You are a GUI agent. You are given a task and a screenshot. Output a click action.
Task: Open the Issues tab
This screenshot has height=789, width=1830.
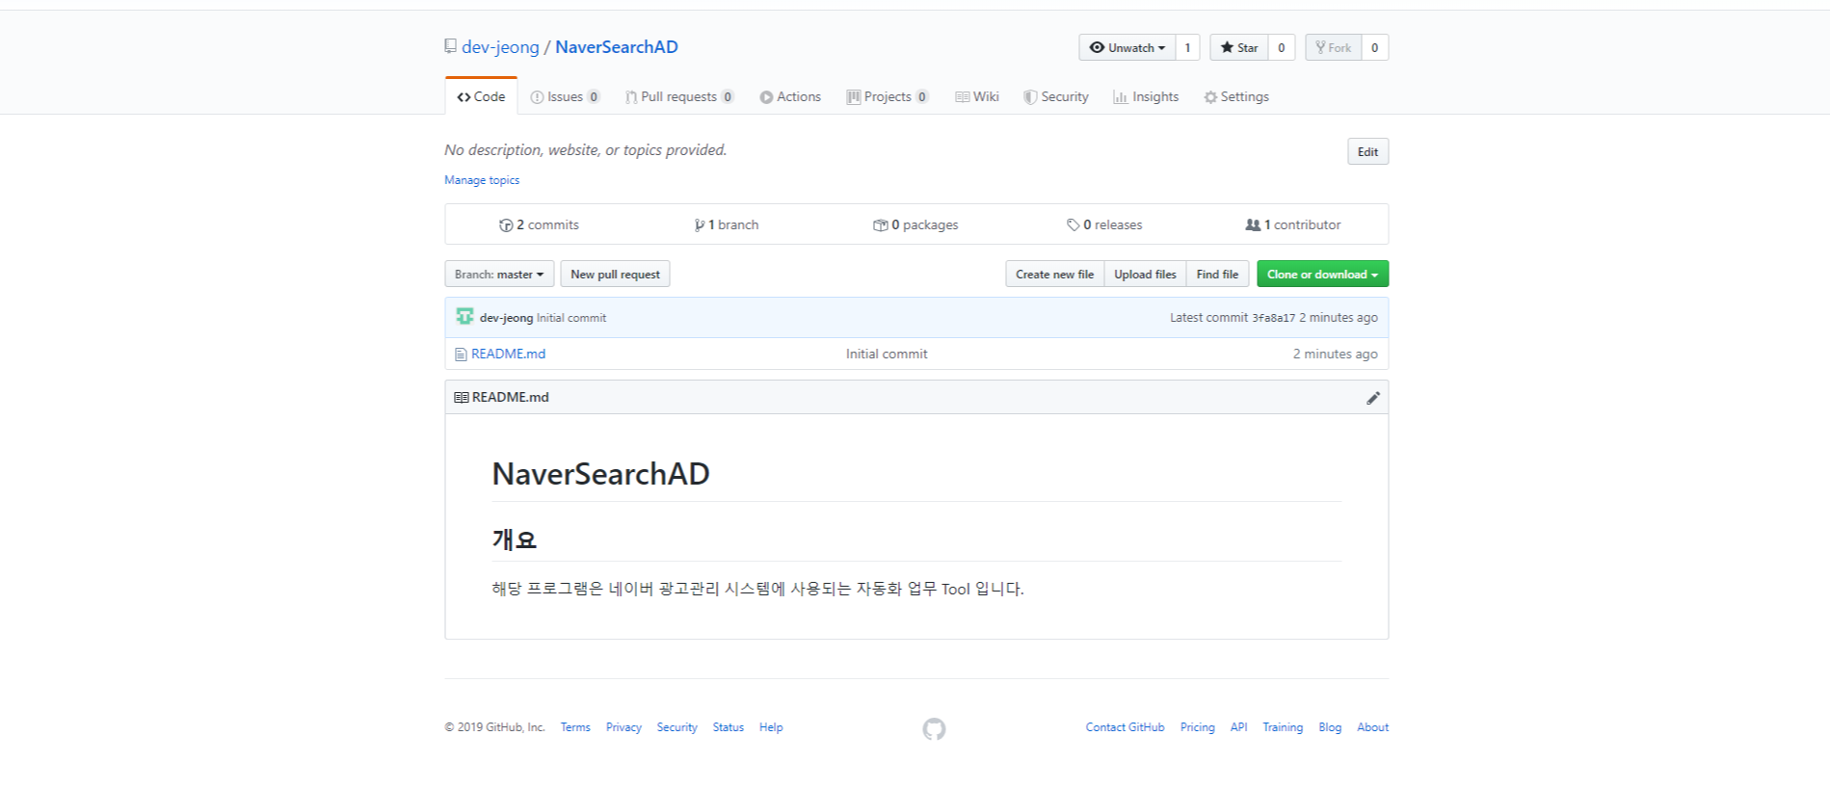click(x=565, y=96)
